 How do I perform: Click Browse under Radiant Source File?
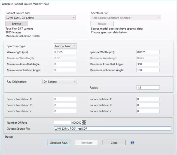click(x=17, y=24)
